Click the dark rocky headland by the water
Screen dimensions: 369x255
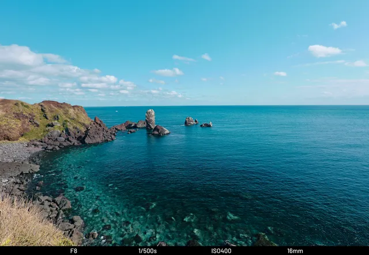[x=97, y=134]
